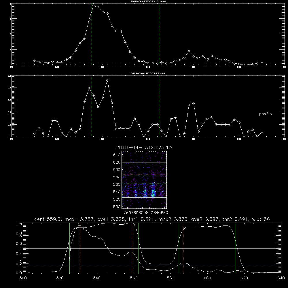Click the bottom plot x-axis label '640'

point(281,278)
